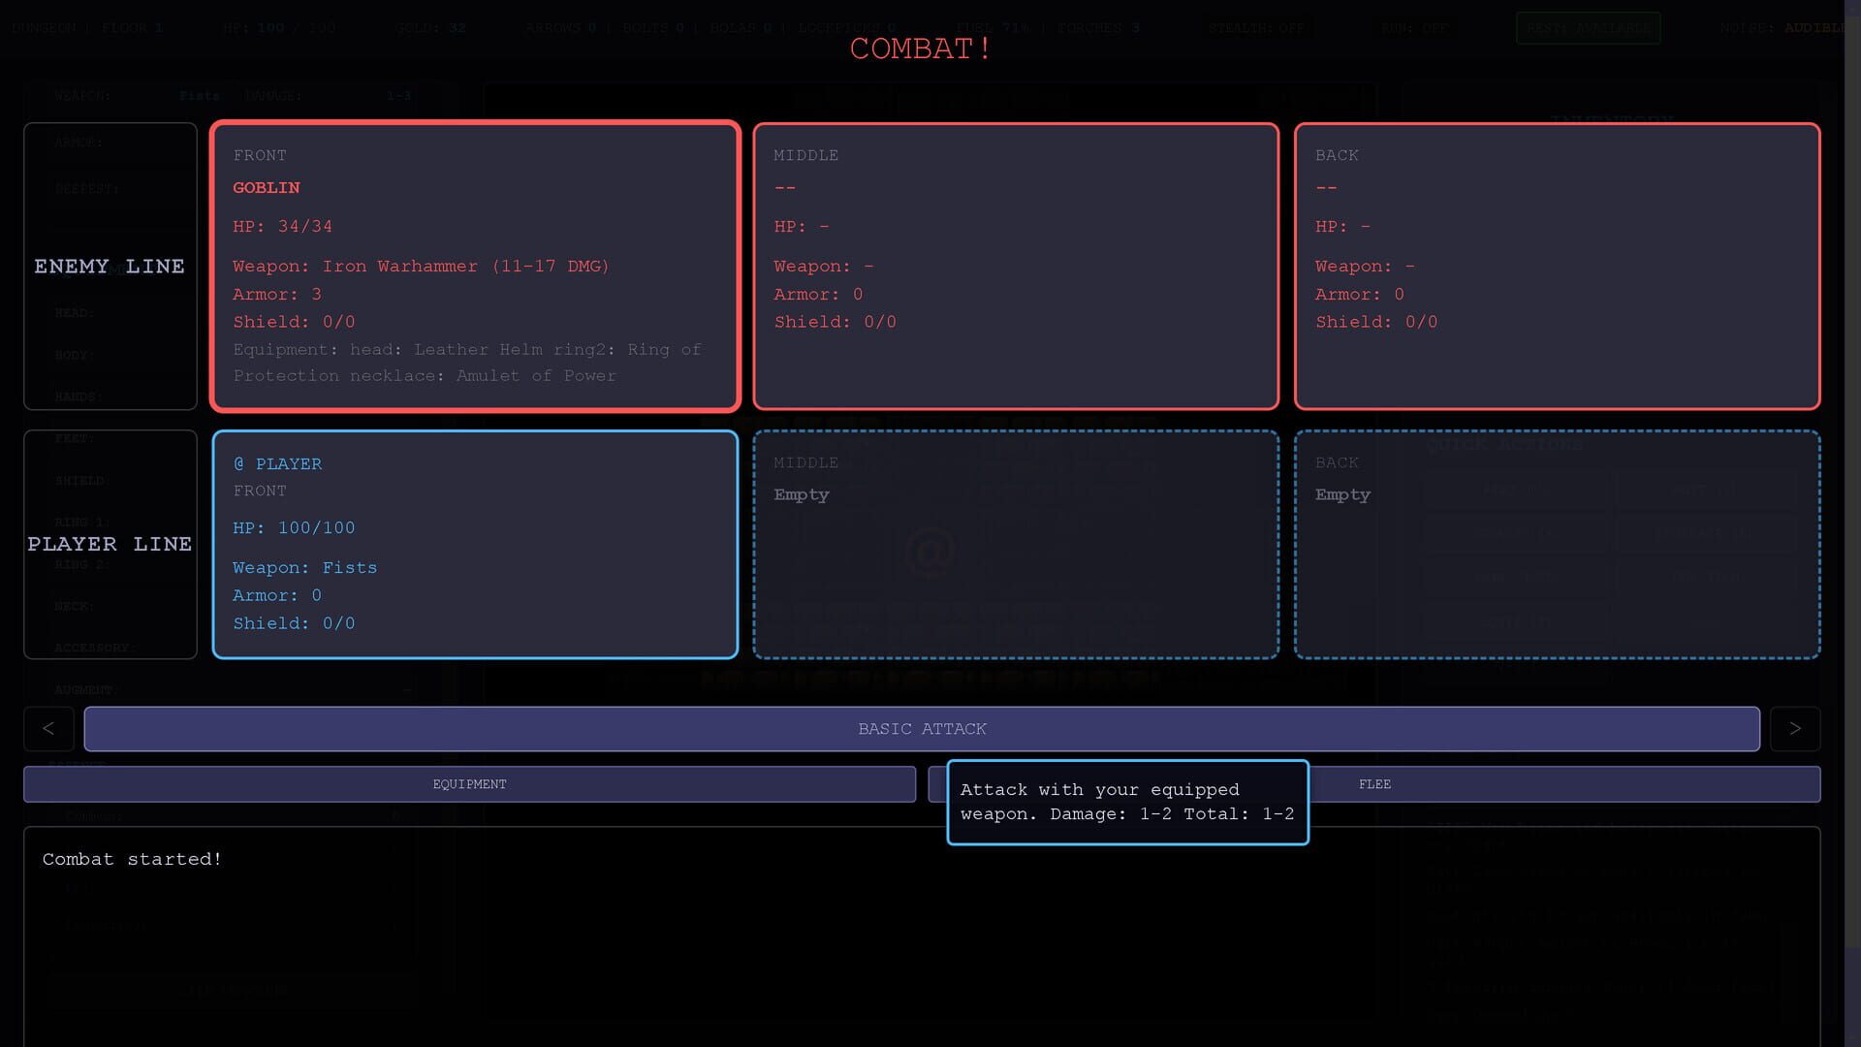1861x1047 pixels.
Task: Click the BASIC ATTACK action bar
Action: 922,728
